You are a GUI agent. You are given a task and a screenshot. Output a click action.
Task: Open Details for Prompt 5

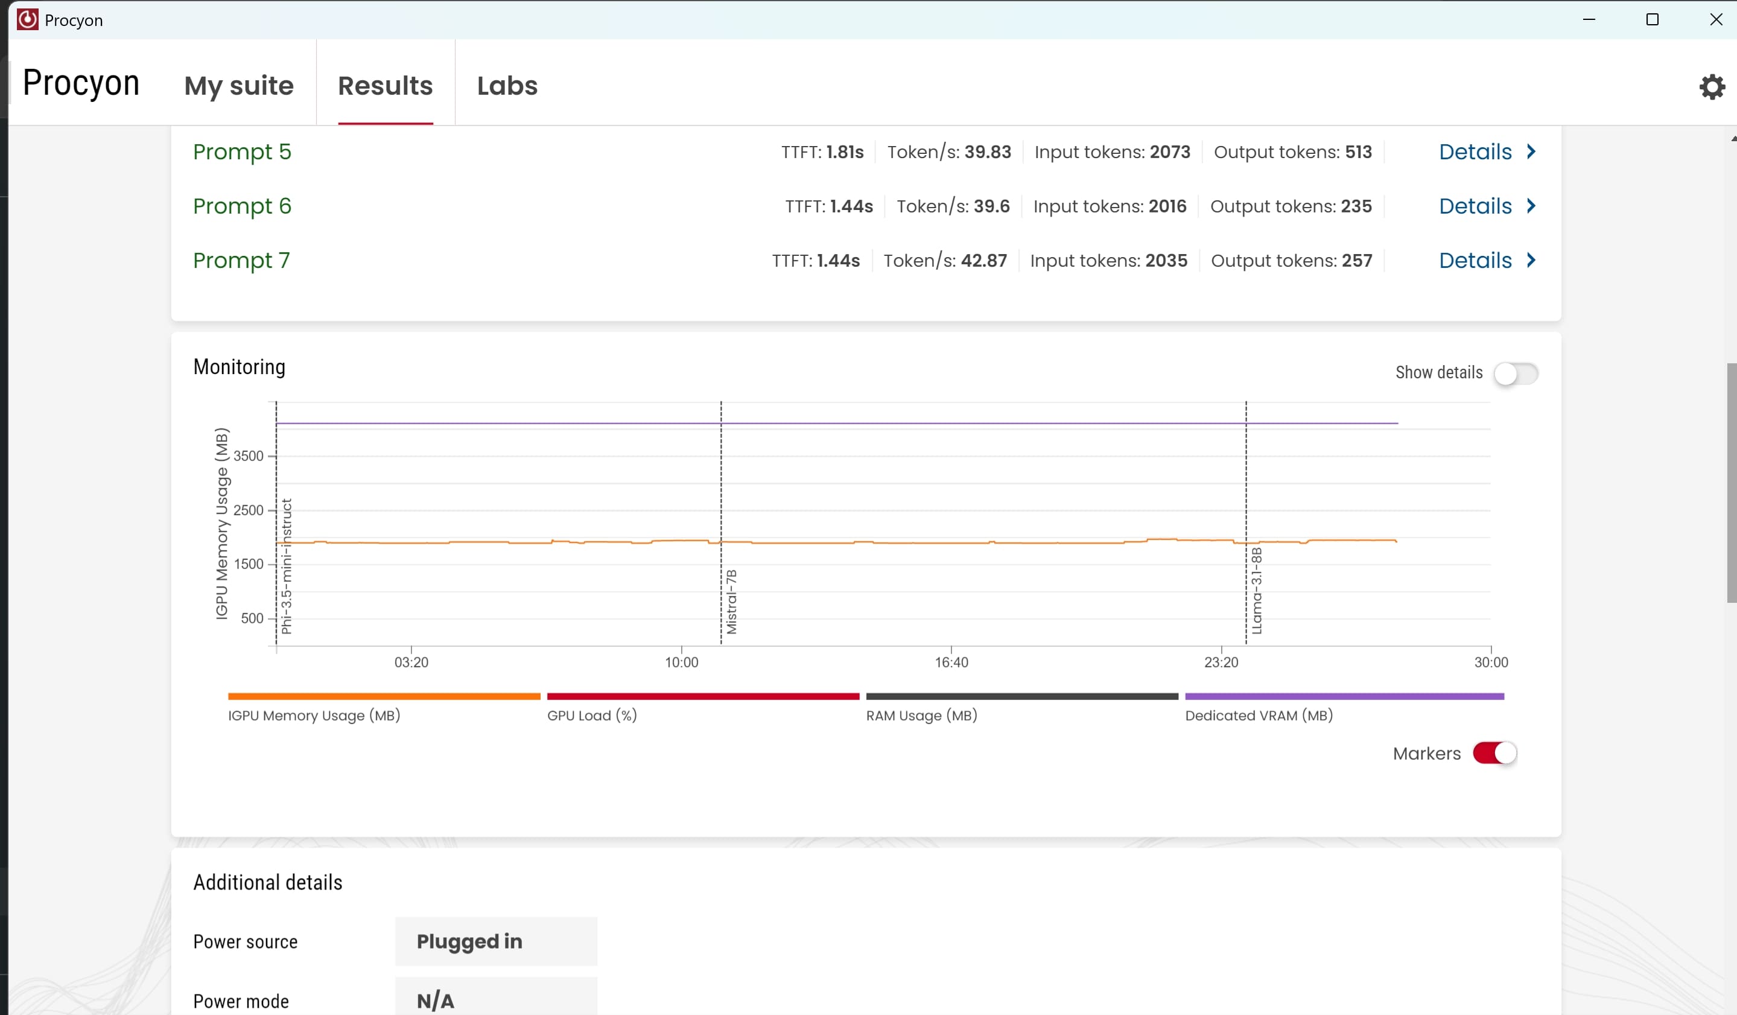1475,151
